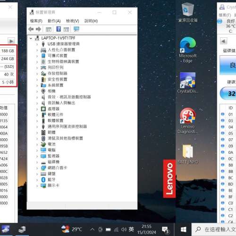236x236 pixels.
Task: Select the 韌體 firmware label
Action: [x=51, y=133]
